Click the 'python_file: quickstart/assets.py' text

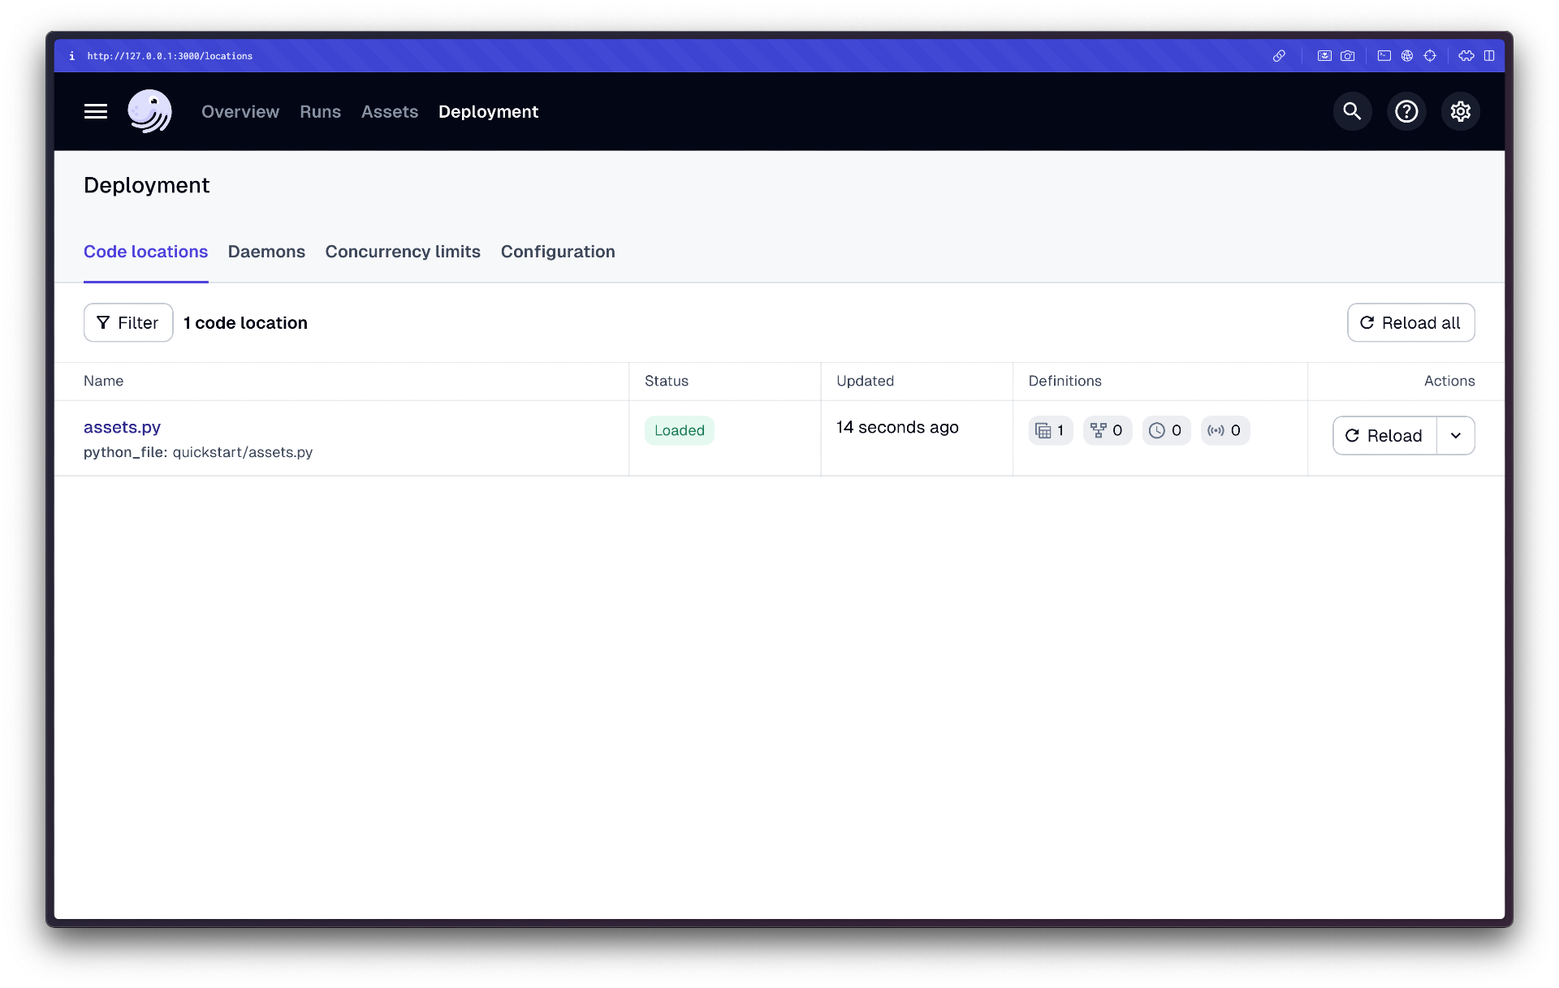[198, 452]
